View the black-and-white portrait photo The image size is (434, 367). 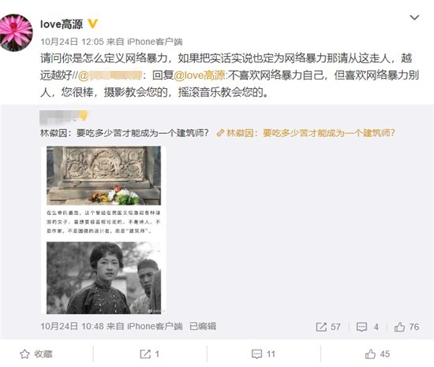tap(104, 278)
